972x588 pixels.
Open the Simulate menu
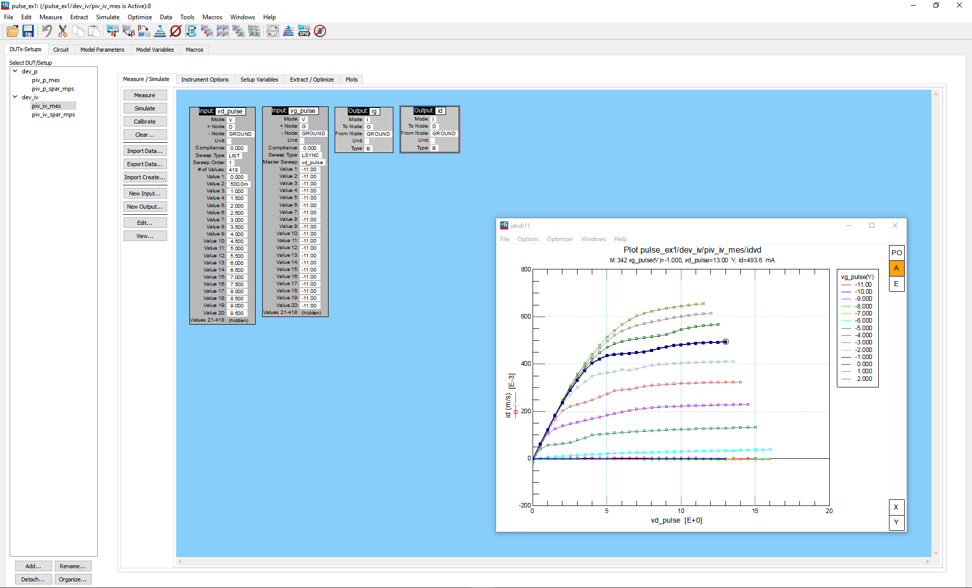click(107, 17)
